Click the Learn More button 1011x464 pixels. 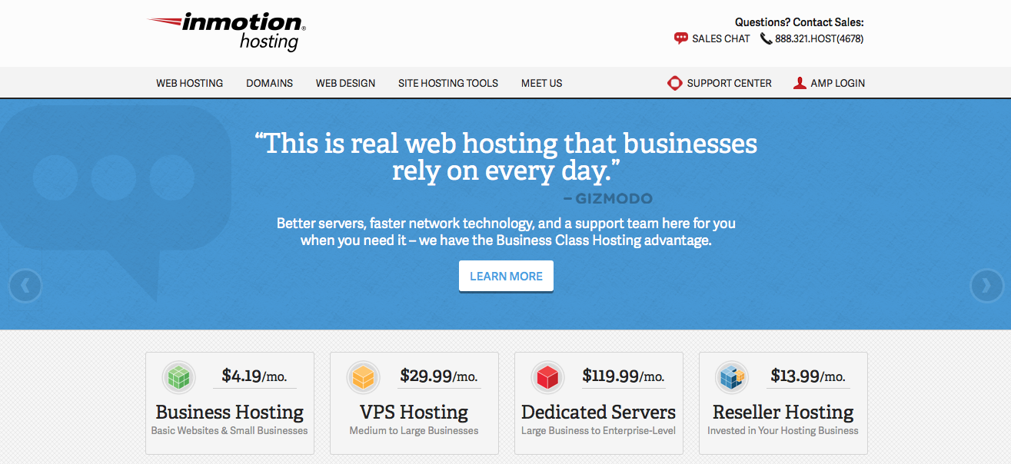(x=506, y=277)
